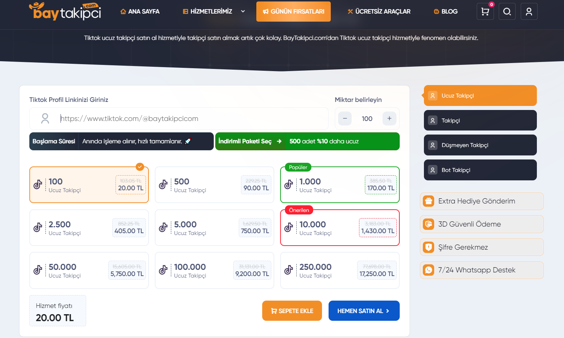
Task: Click the Whatsapp icon for 7/24 Destek
Action: click(x=428, y=270)
